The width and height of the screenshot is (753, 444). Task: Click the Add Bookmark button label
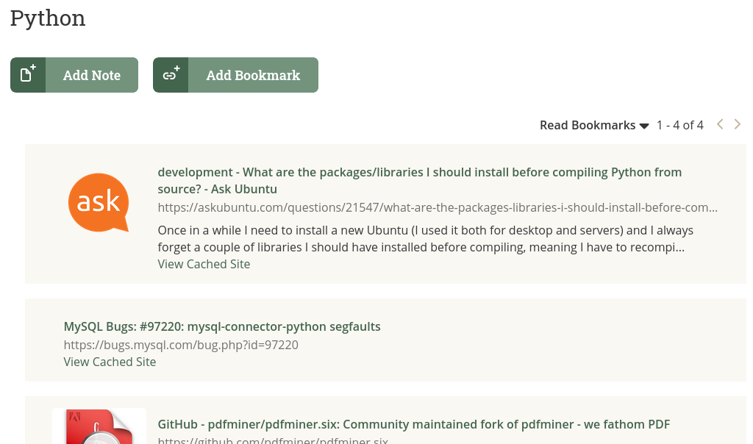pyautogui.click(x=253, y=76)
